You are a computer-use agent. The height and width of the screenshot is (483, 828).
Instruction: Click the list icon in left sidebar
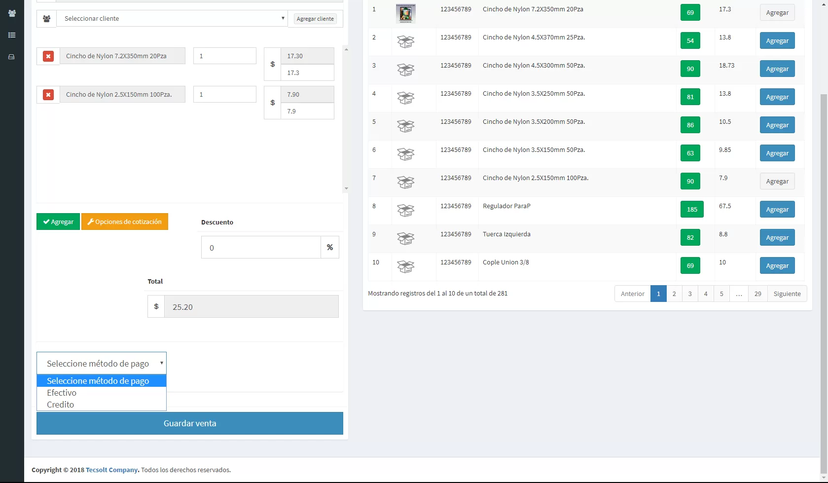[12, 35]
